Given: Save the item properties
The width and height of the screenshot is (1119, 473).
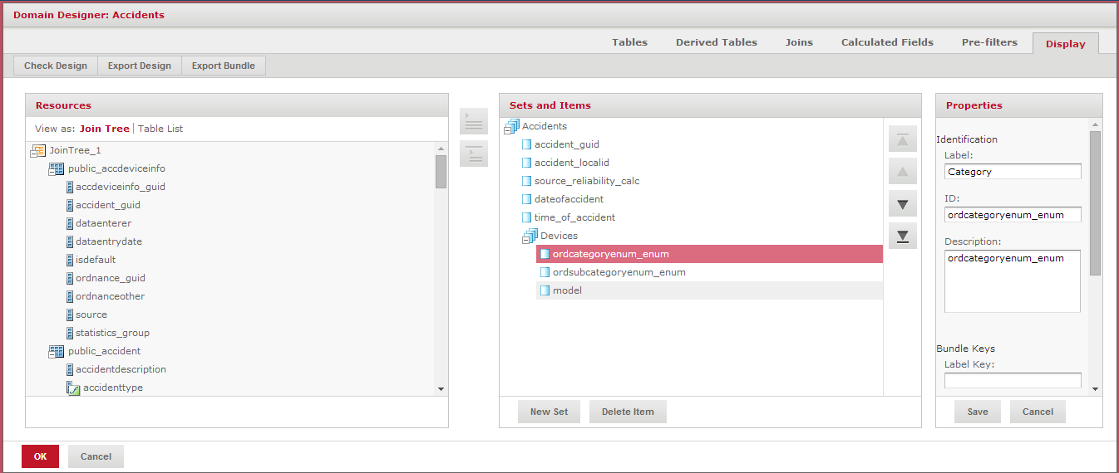Looking at the screenshot, I should (977, 412).
